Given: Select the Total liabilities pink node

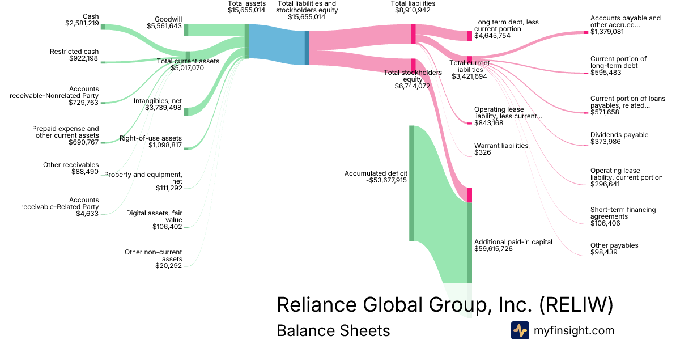Looking at the screenshot, I should [x=414, y=34].
